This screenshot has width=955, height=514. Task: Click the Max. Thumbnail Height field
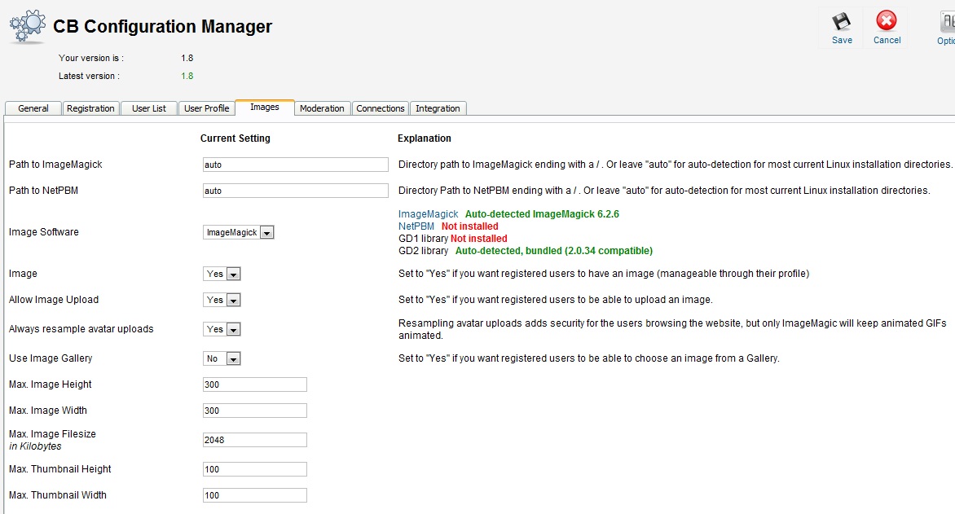pyautogui.click(x=254, y=469)
